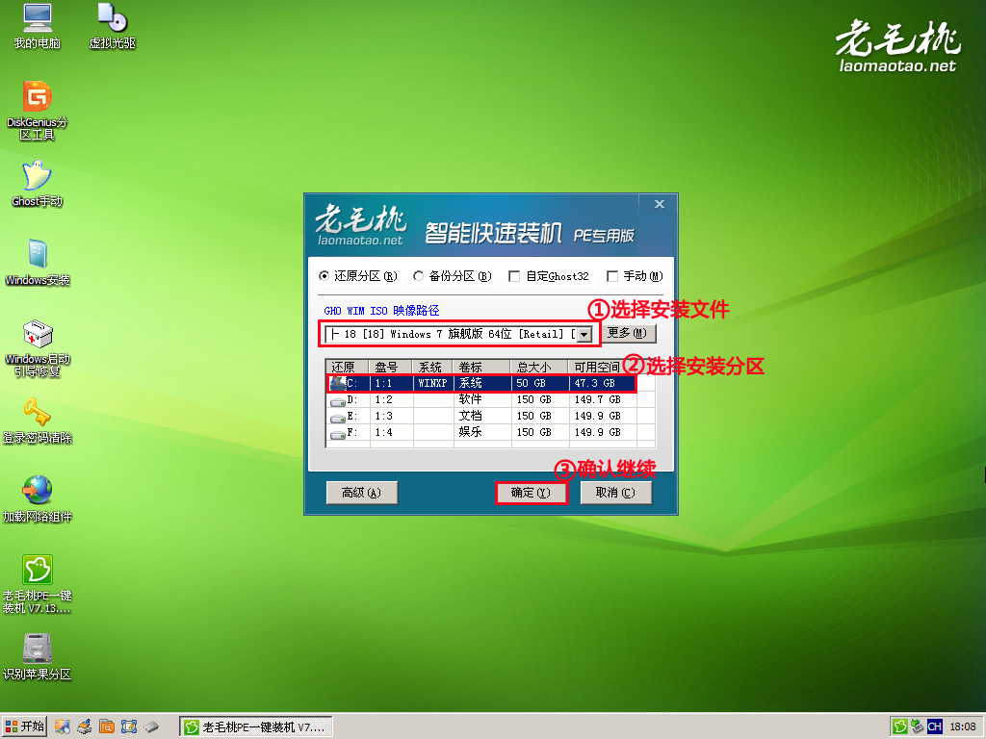986x739 pixels.
Task: Click the 系统 column header
Action: [432, 367]
